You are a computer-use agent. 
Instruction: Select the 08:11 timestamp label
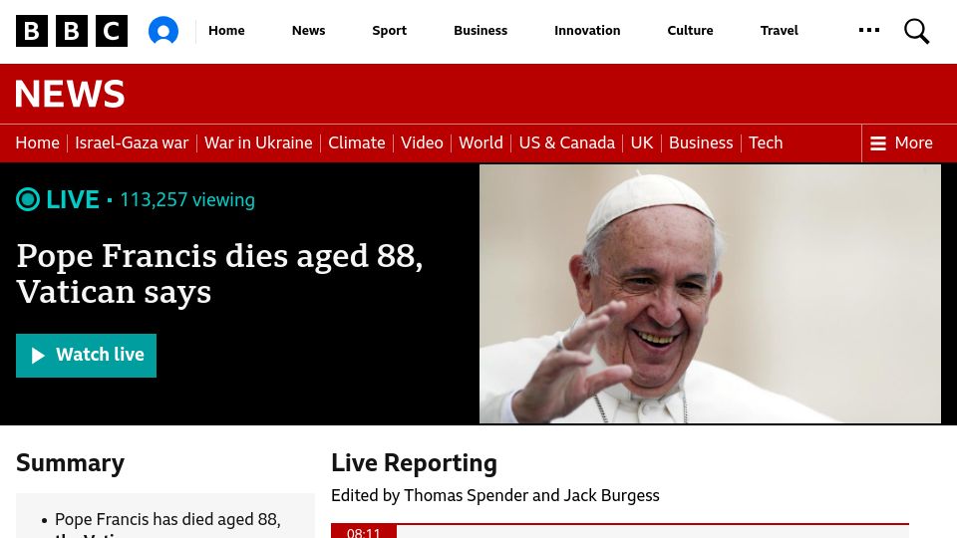(364, 531)
